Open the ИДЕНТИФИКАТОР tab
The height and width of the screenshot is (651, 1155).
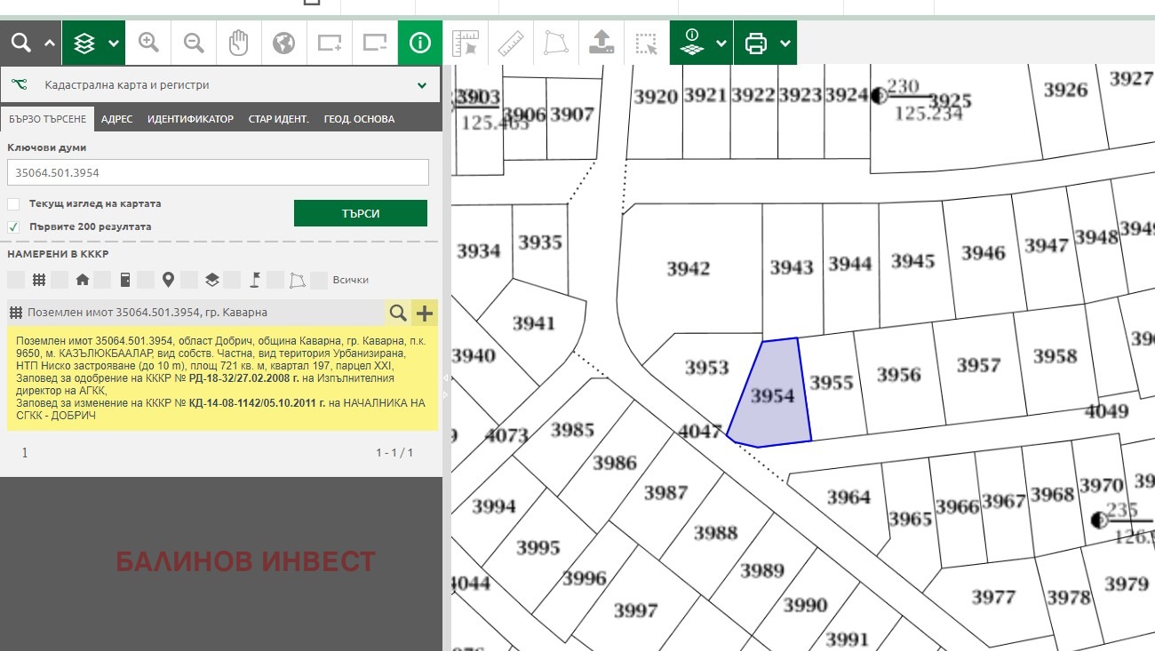click(190, 119)
